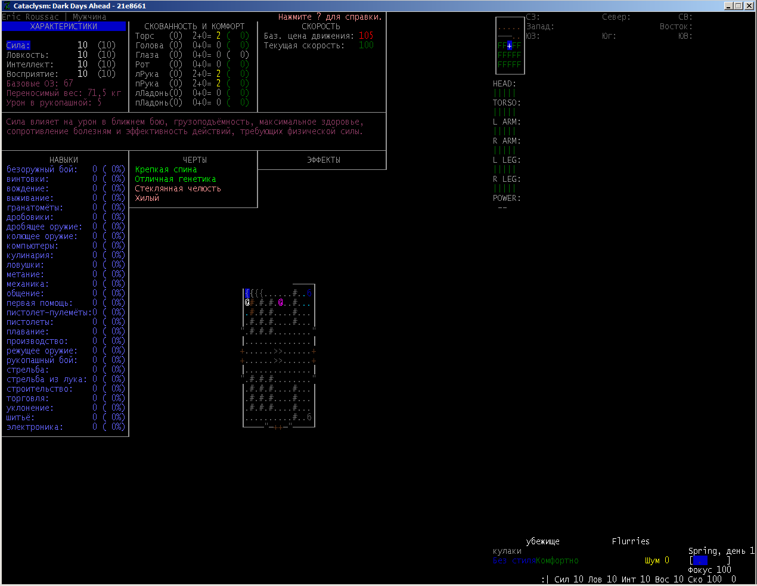Select the Глаза encumbrance row
This screenshot has width=757, height=586.
[192, 55]
